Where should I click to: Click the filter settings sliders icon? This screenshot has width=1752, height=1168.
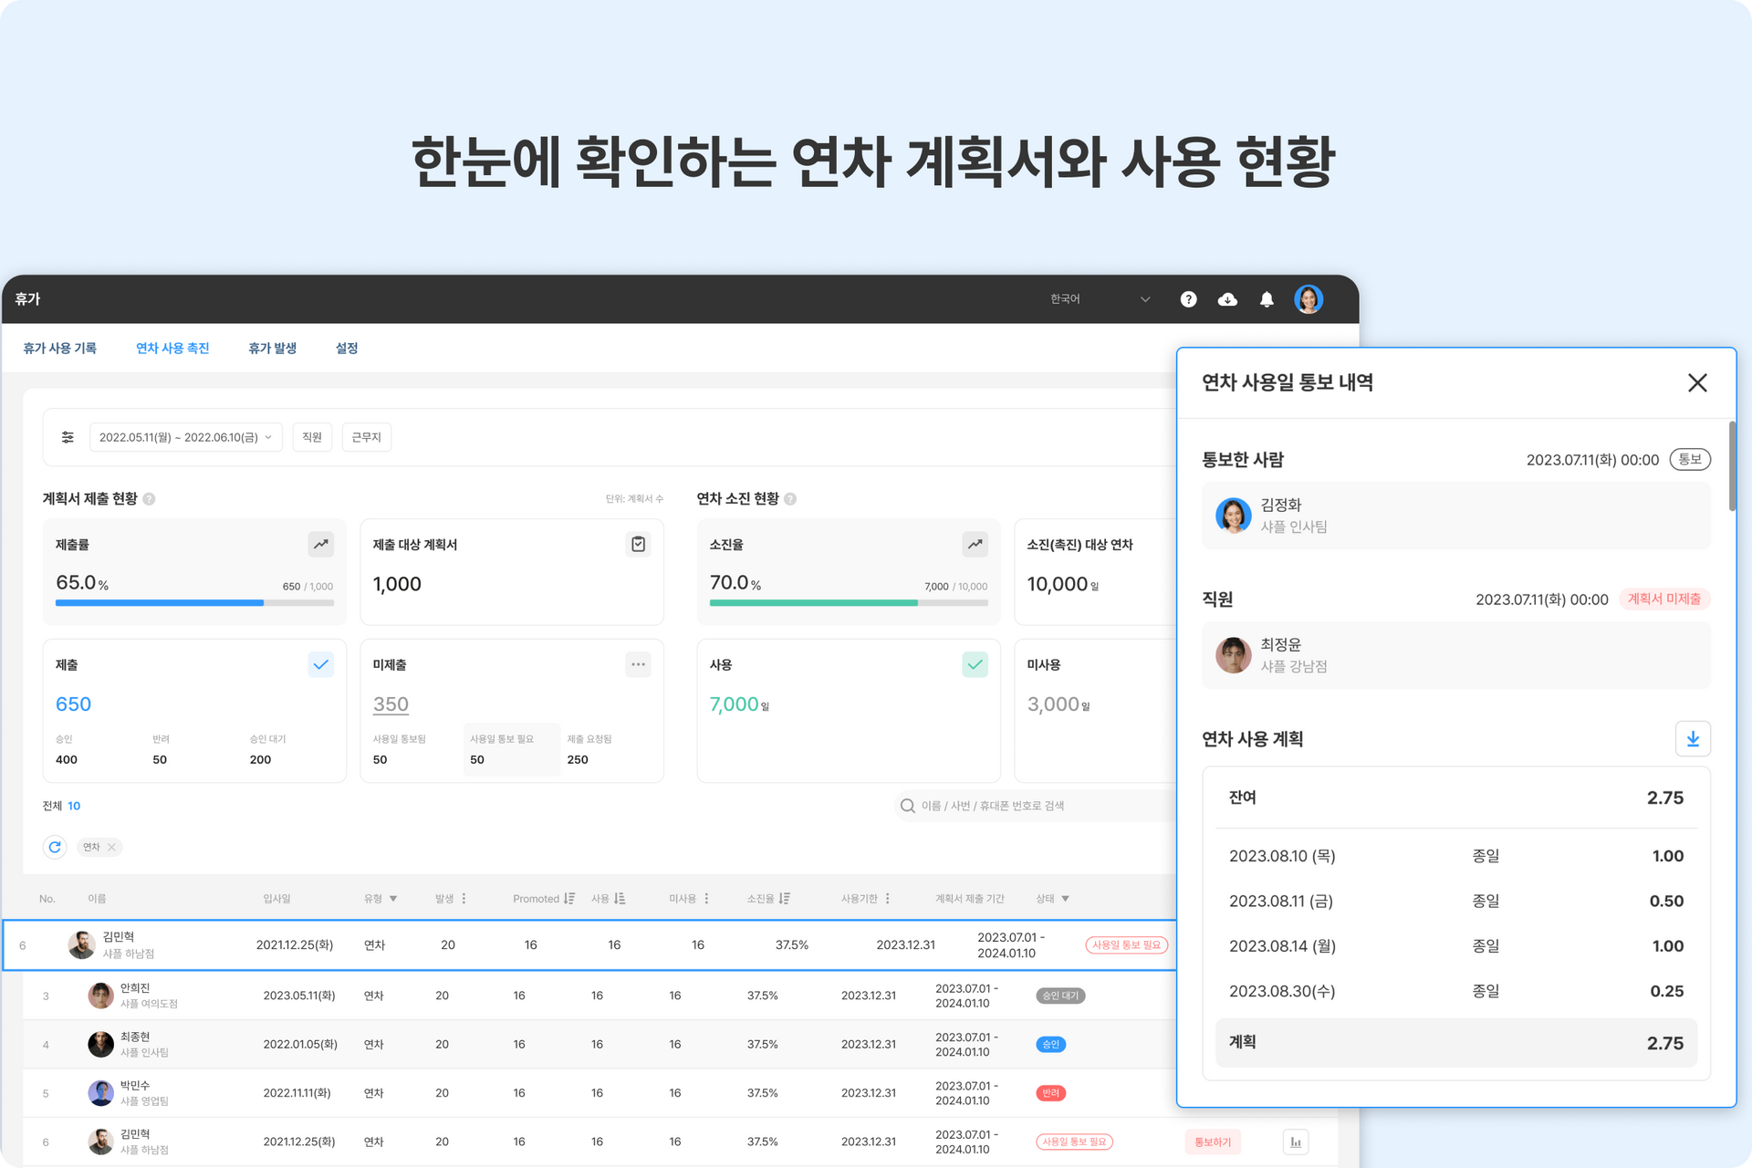[x=68, y=437]
